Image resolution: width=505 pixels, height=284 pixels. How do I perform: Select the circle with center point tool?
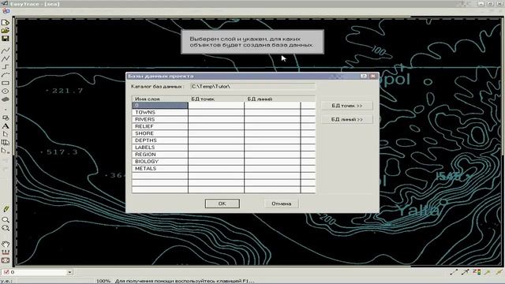pyautogui.click(x=6, y=92)
